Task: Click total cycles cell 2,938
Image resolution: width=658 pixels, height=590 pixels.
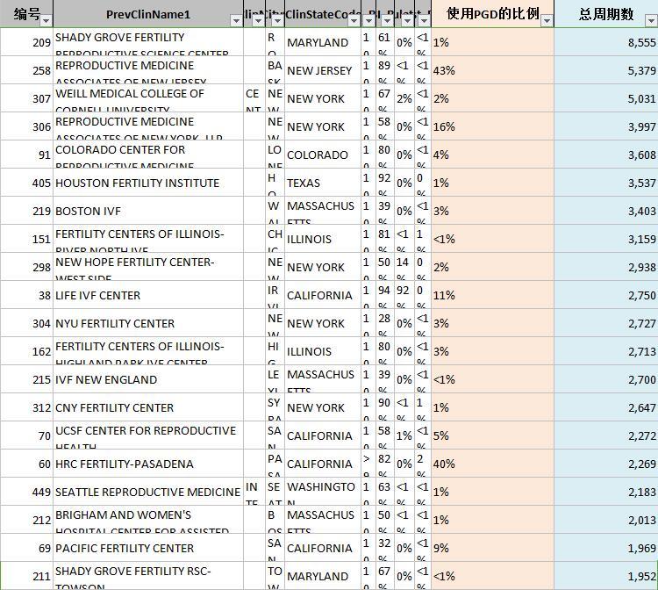Action: tap(606, 267)
